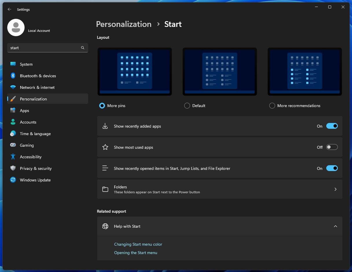The image size is (352, 272).
Task: Collapse the Help with Start section
Action: [x=335, y=226]
